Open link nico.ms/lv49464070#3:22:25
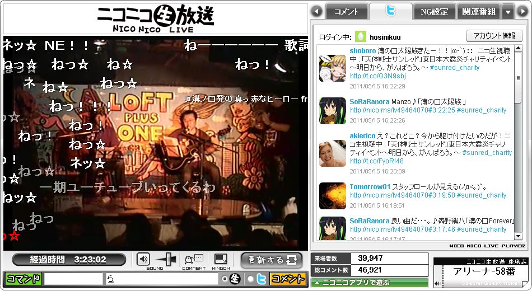This screenshot has height=291, width=532. pos(403,110)
